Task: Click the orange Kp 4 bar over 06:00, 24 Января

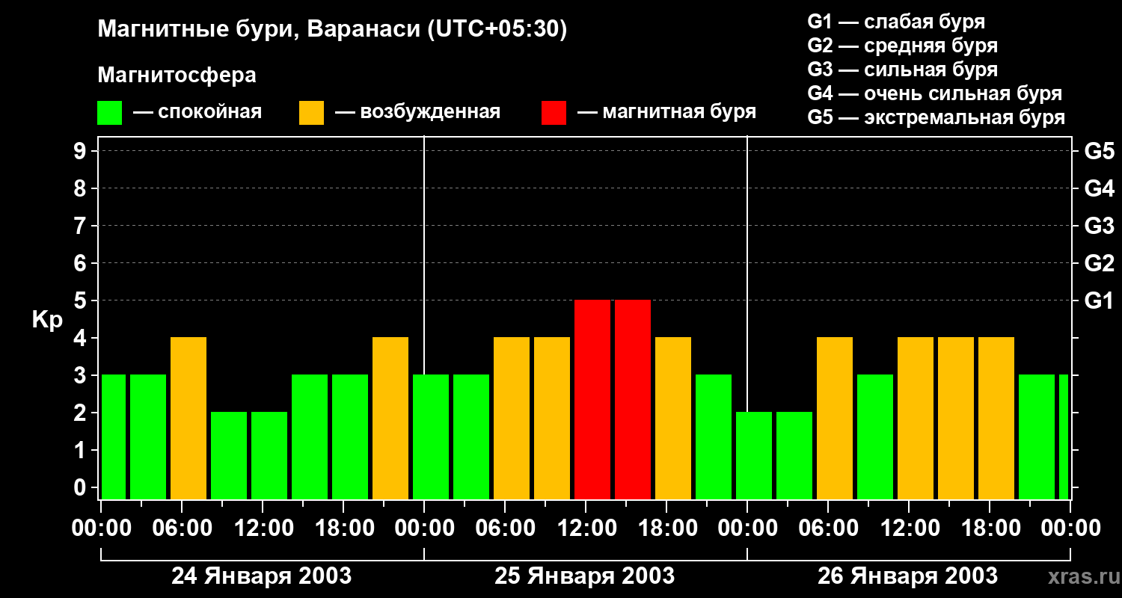Action: (188, 418)
